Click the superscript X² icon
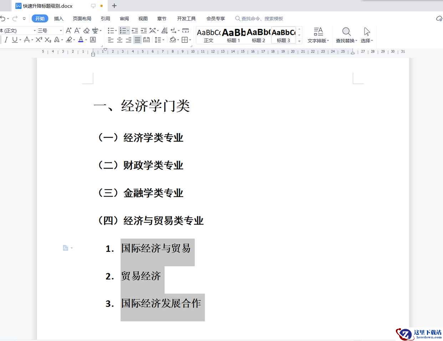 coord(39,40)
